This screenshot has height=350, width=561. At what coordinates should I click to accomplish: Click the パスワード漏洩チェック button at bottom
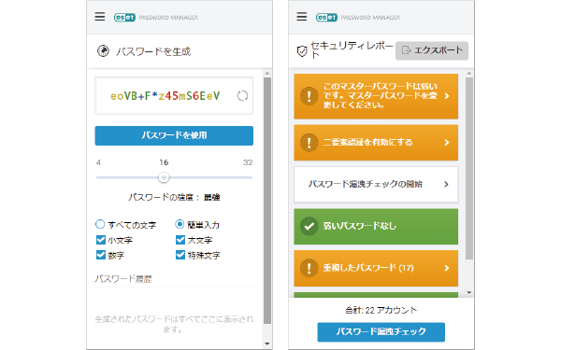tap(381, 331)
